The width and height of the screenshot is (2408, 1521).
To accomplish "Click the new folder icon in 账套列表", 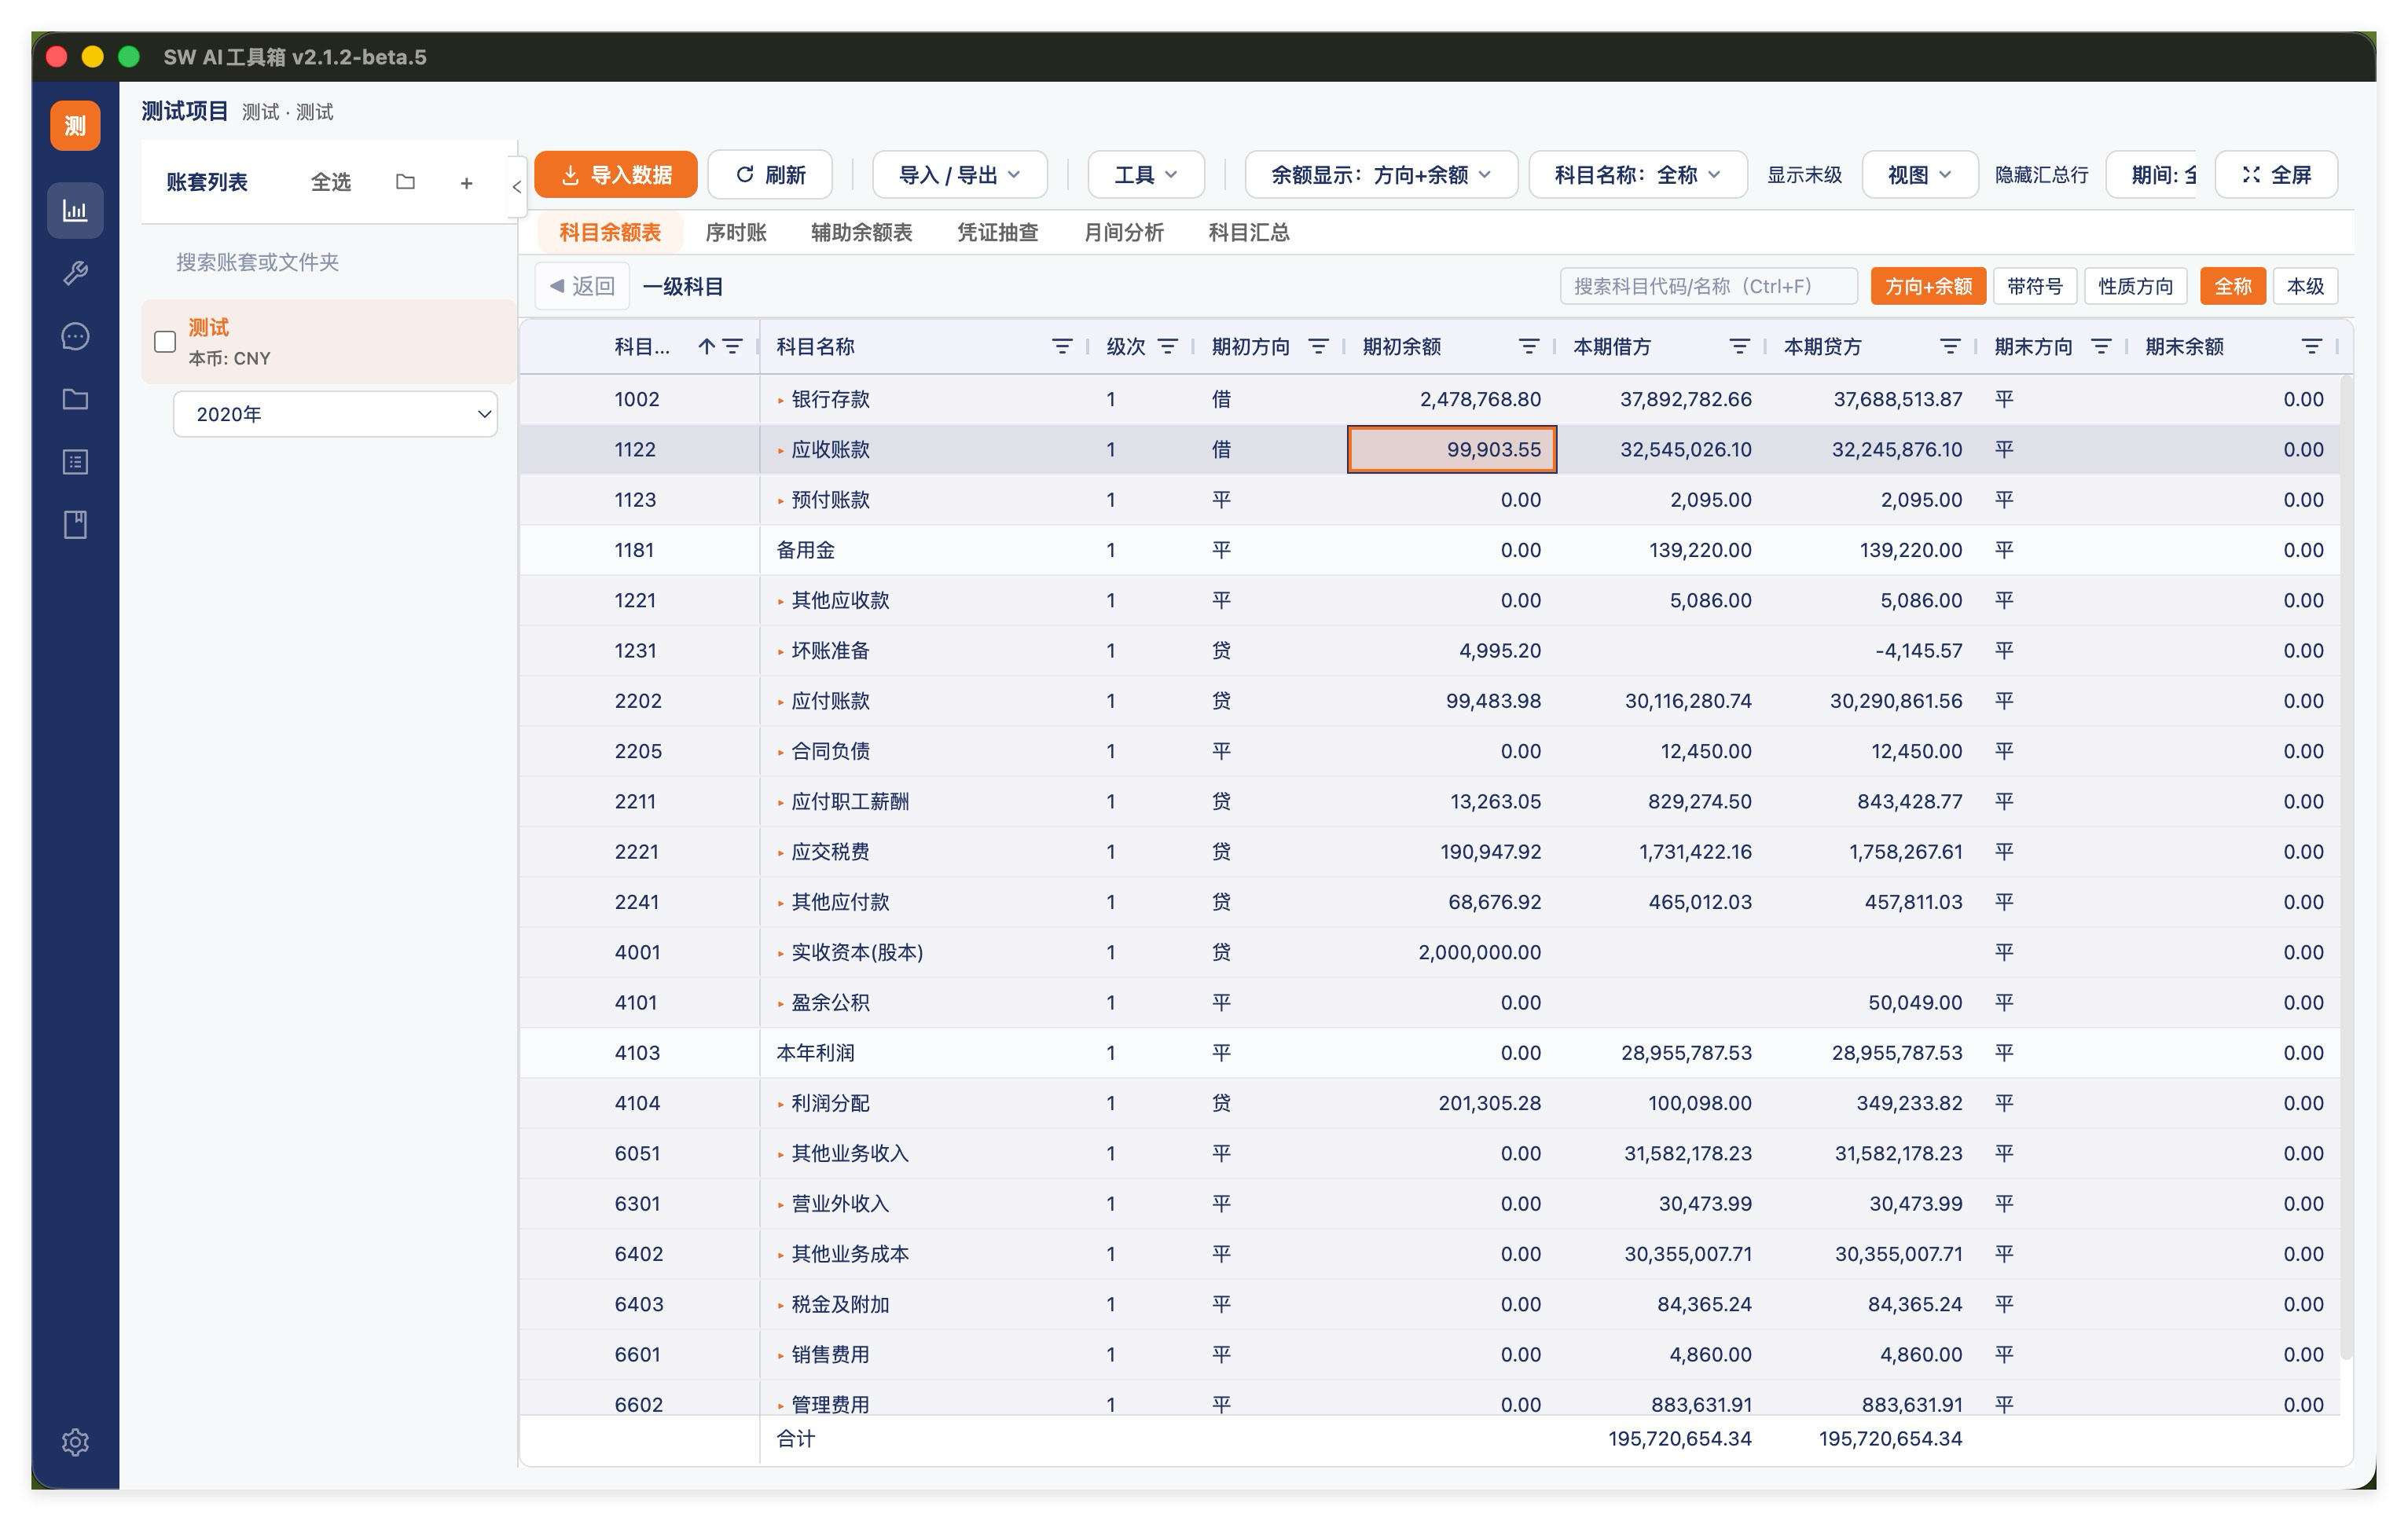I will tap(405, 182).
